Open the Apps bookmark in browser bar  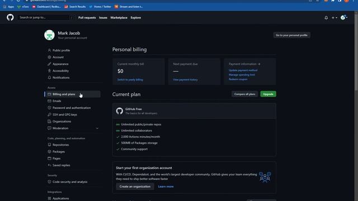pos(8,7)
